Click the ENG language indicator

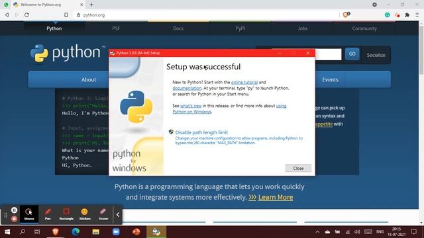380,232
